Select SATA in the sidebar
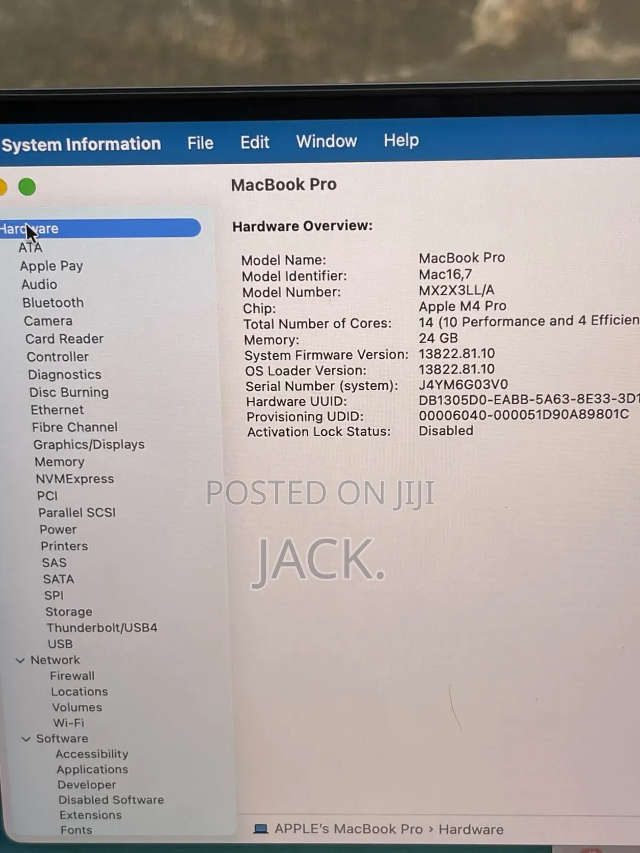 (59, 579)
